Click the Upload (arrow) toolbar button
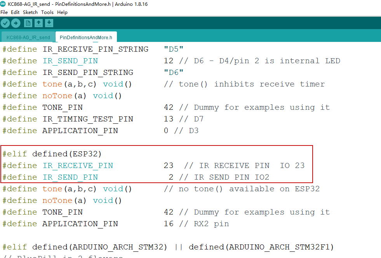This screenshot has height=258, width=381. click(x=16, y=23)
